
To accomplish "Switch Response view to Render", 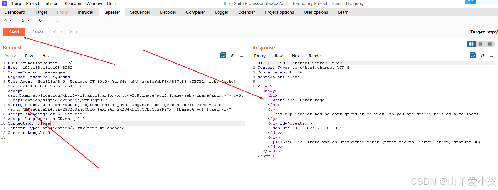I will point(315,56).
